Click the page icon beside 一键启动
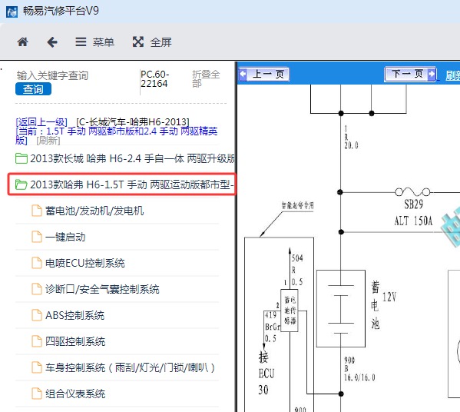Viewport: 460px width, 412px height. point(37,237)
